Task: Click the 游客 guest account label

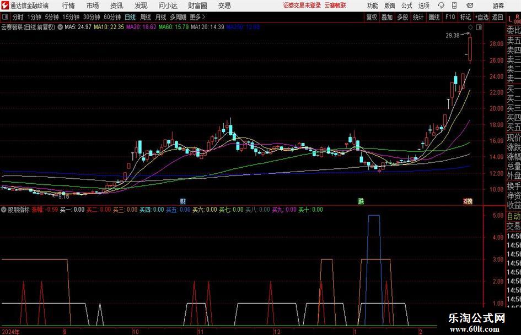Action: pos(498,6)
